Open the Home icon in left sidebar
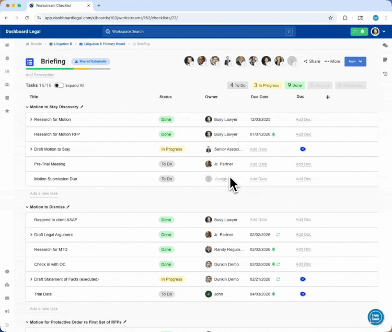 (7, 45)
